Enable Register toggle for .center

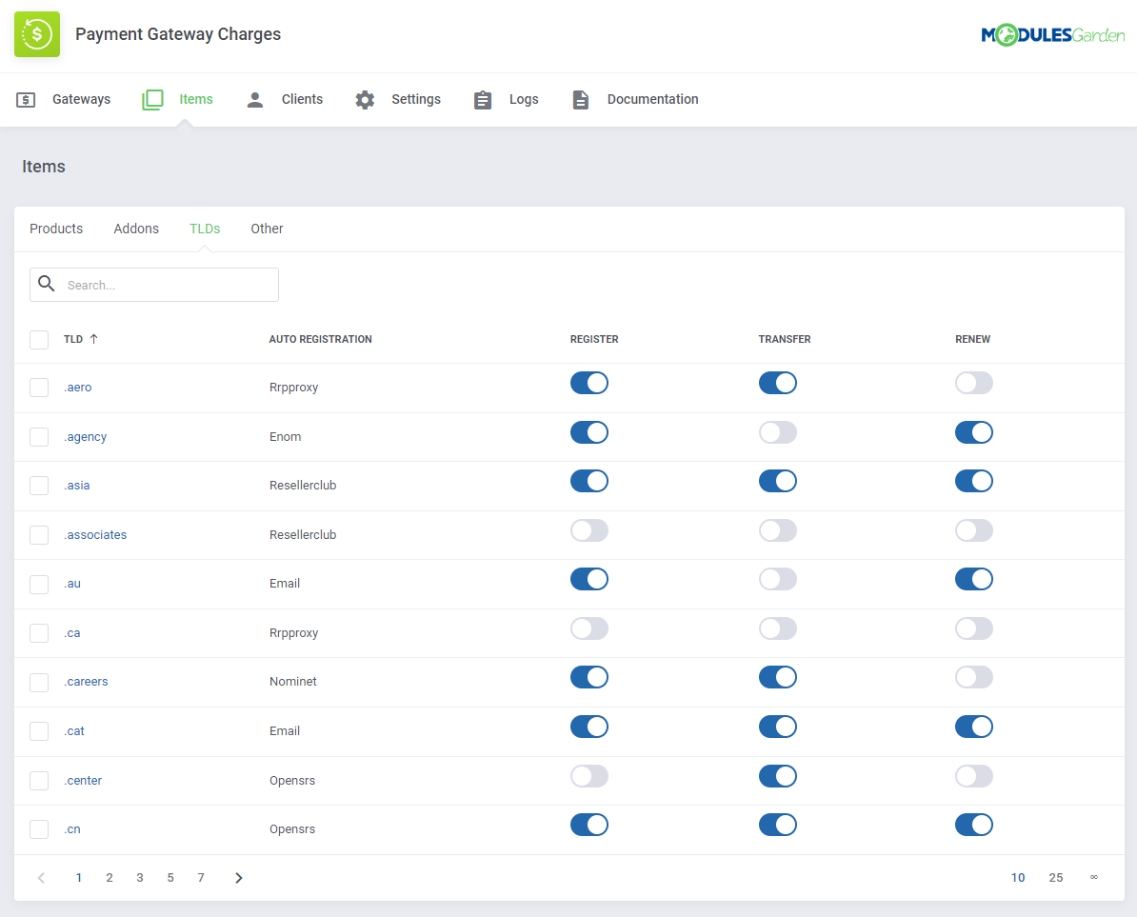[x=588, y=776]
